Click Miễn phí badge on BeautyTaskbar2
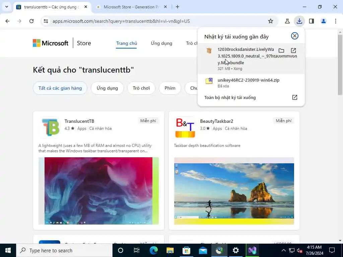Image resolution: width=343 pixels, height=257 pixels. (283, 120)
